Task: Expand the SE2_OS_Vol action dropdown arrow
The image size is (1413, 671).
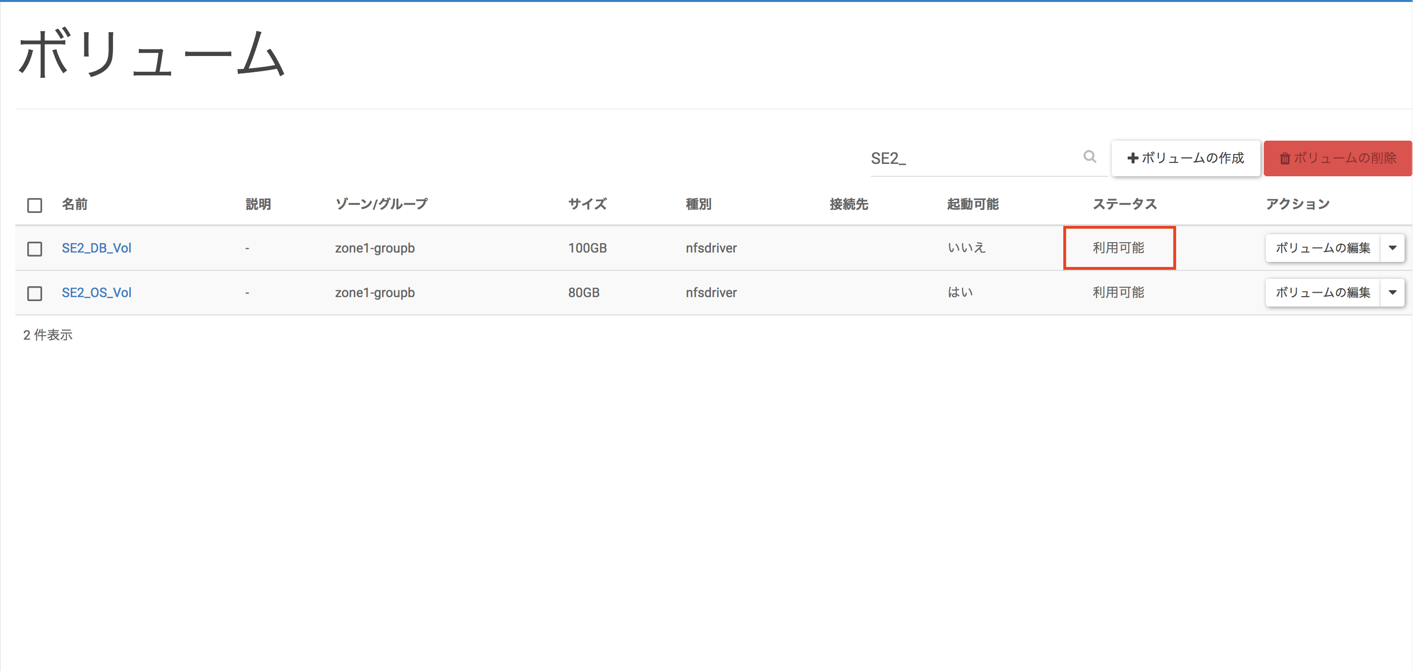Action: coord(1392,293)
